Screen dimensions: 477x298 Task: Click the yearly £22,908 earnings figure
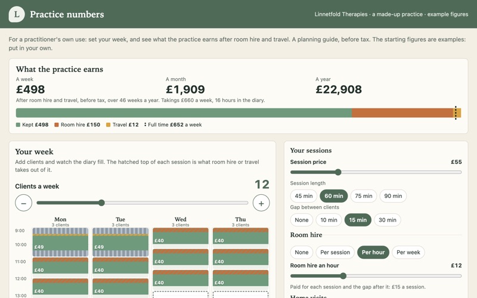click(x=339, y=89)
